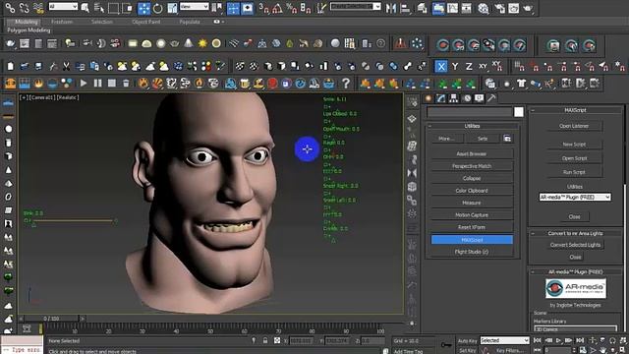Image resolution: width=629 pixels, height=354 pixels.
Task: Click the Unlink Selection icon
Action: pos(25,8)
